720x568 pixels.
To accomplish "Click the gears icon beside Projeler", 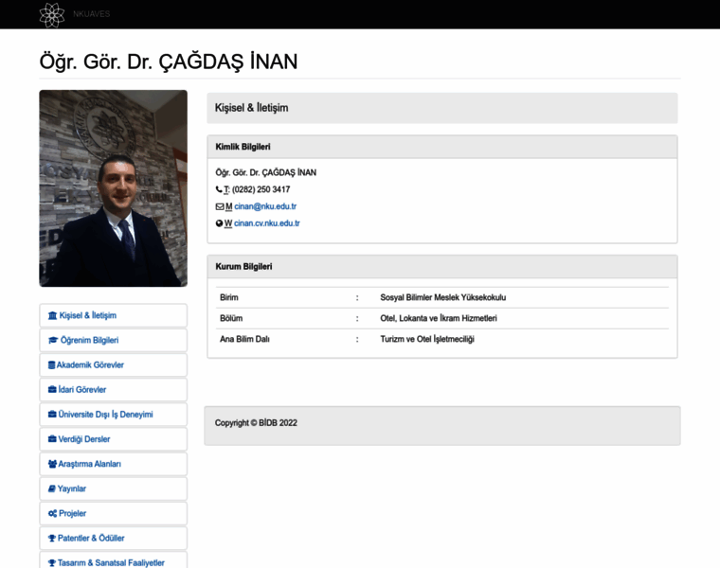I will pyautogui.click(x=52, y=513).
